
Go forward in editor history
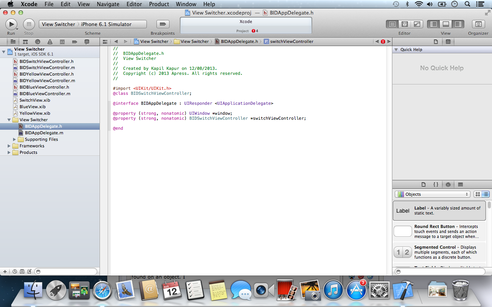pos(125,41)
